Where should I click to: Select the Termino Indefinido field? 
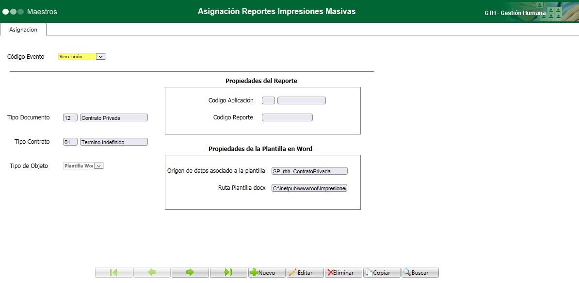coord(114,142)
